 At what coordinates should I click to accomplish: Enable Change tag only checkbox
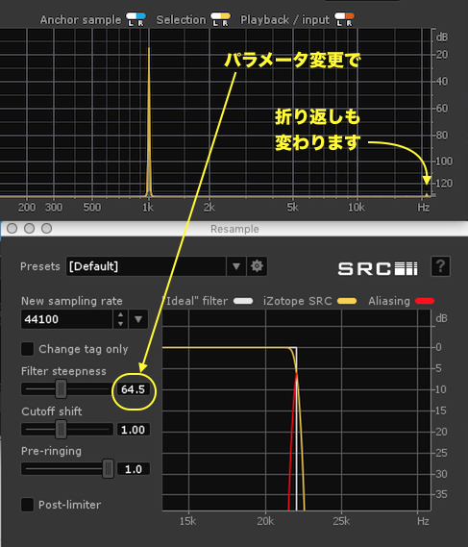tap(28, 349)
